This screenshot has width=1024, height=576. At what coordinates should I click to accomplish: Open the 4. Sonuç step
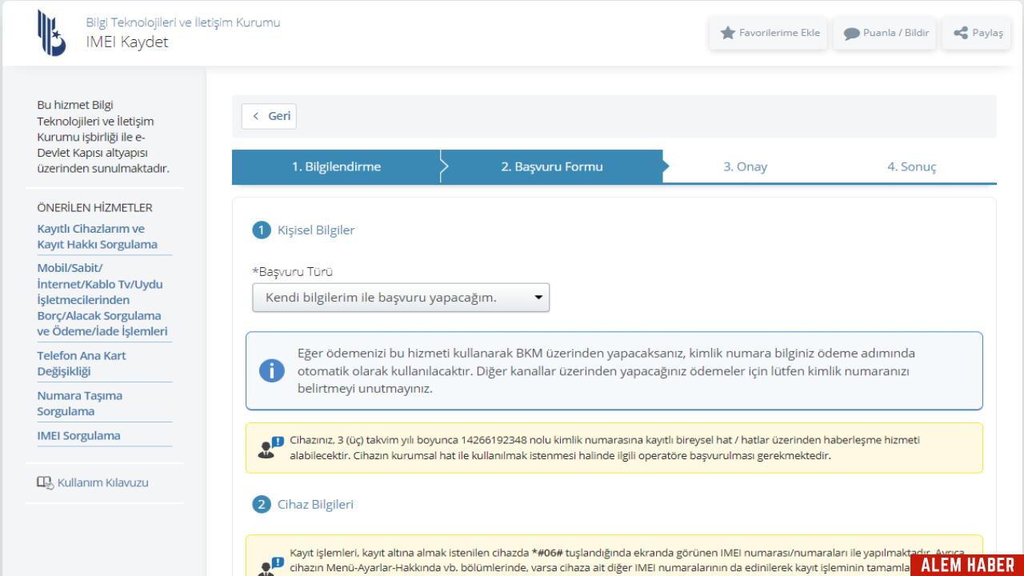click(911, 167)
